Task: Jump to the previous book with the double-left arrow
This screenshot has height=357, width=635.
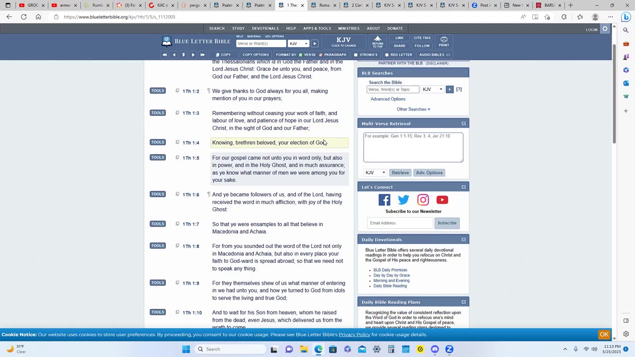Action: [x=164, y=55]
